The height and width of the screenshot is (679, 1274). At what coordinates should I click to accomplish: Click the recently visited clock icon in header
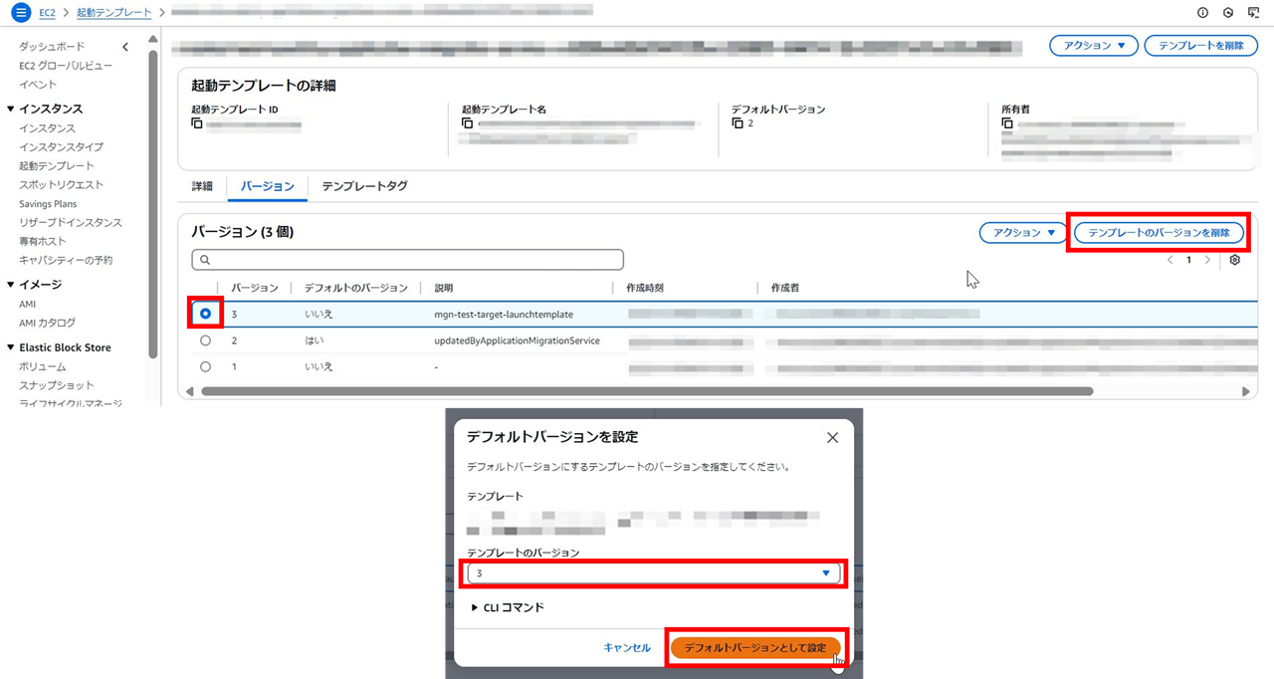[1228, 13]
